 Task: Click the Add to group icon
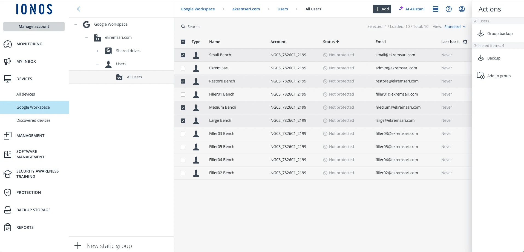tap(481, 76)
